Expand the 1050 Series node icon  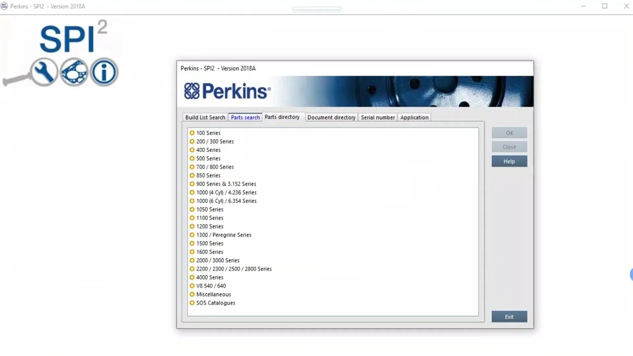192,209
